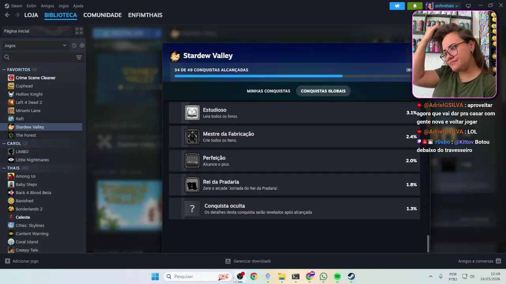Click Adicionar jogo

(22, 261)
